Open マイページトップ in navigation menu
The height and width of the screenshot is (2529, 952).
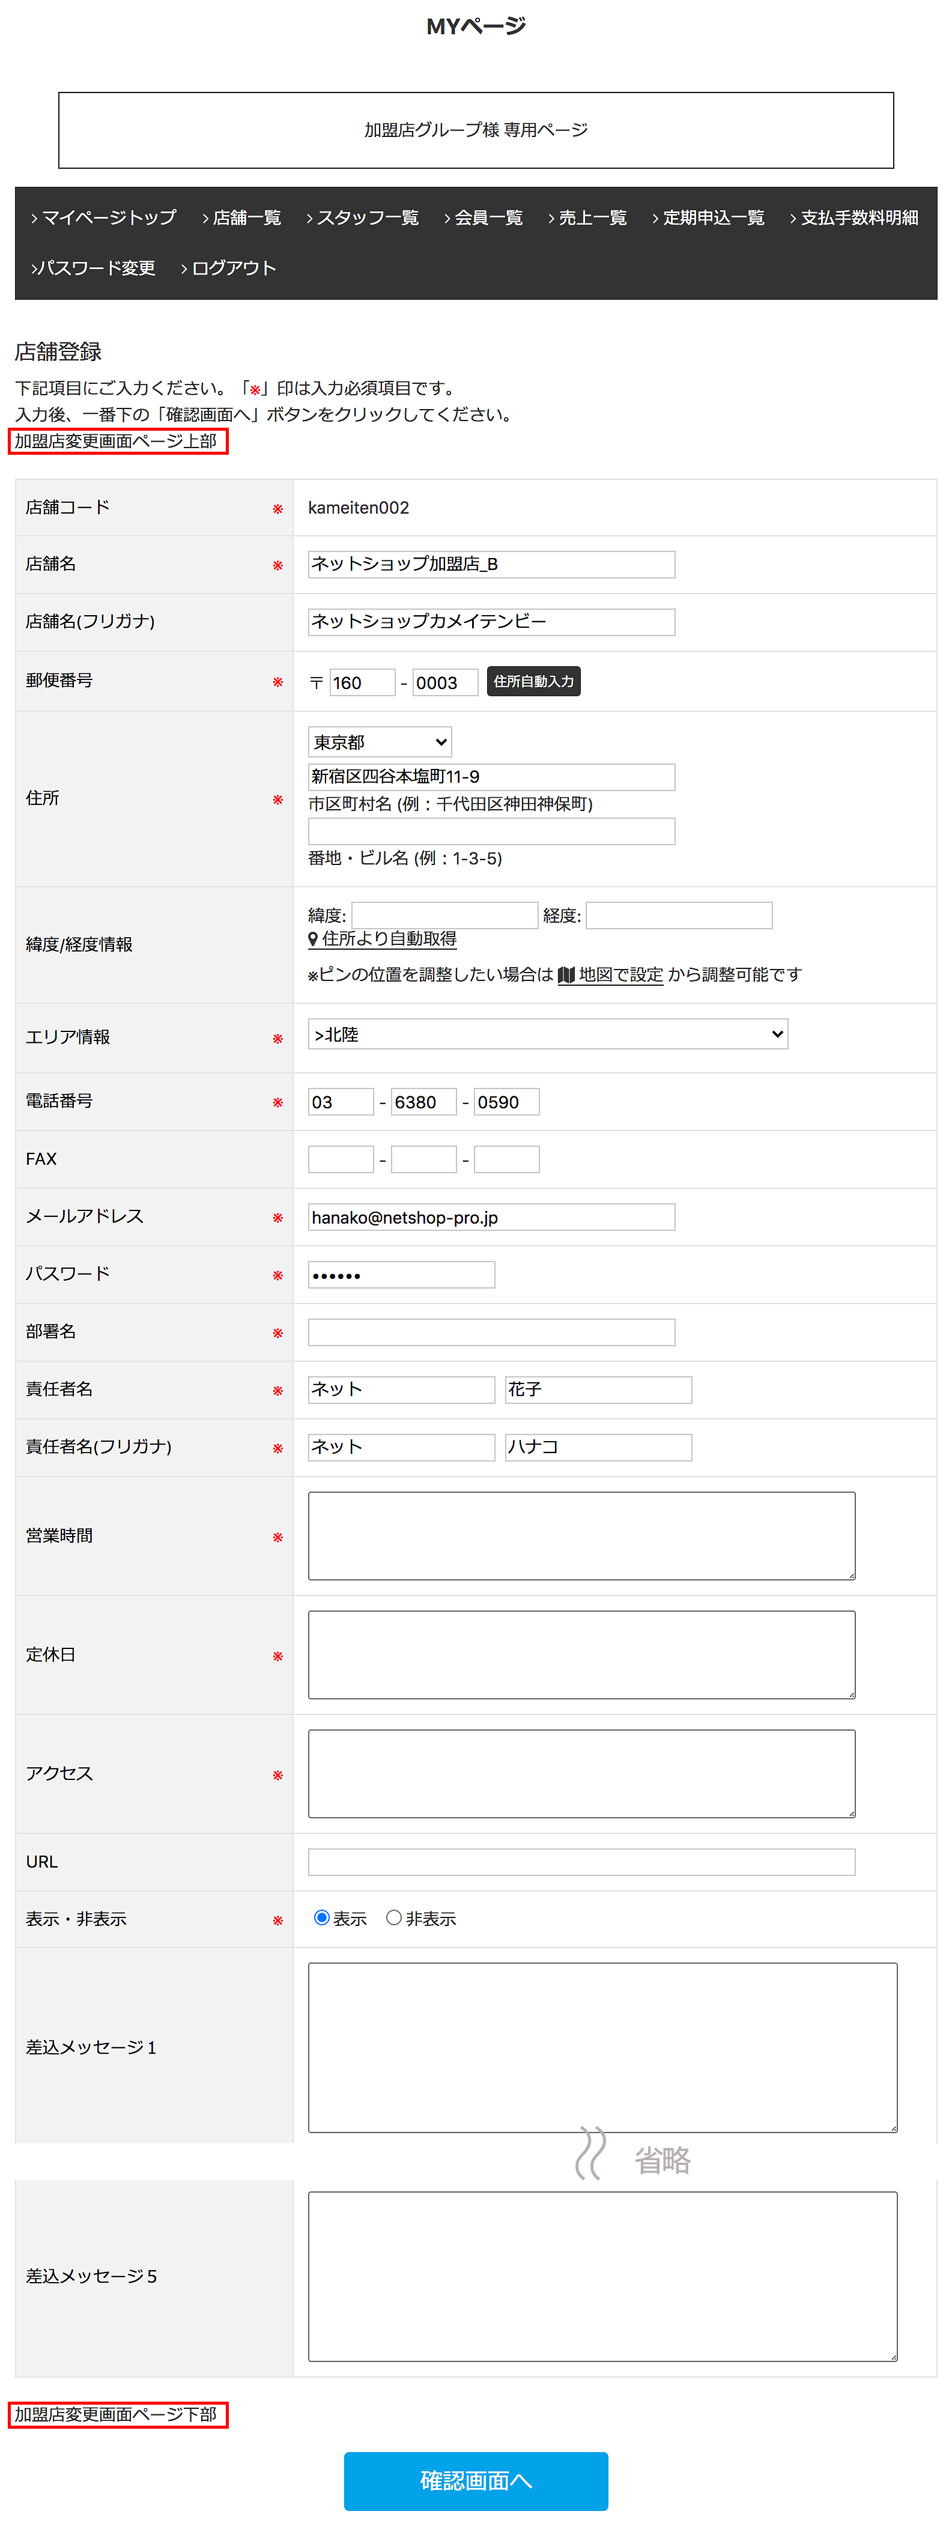pyautogui.click(x=104, y=217)
